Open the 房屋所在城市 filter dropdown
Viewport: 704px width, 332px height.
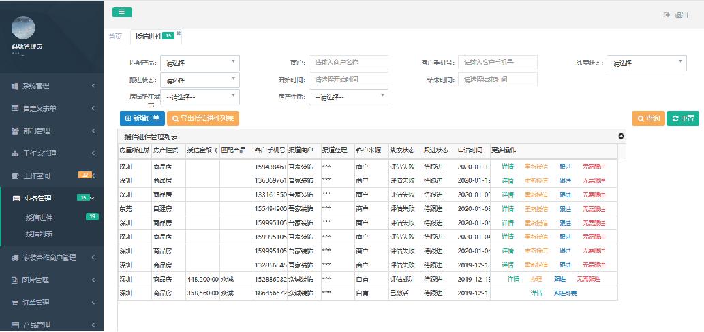tap(200, 97)
